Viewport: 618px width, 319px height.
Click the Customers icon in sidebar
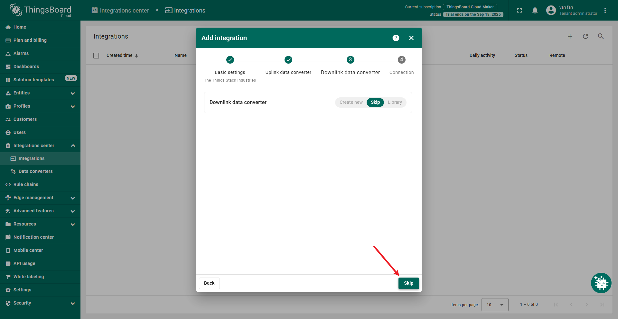point(8,120)
